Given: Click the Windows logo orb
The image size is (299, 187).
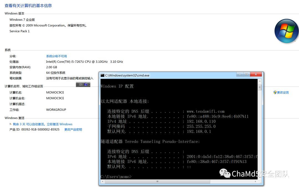Looking at the screenshot, I should [x=286, y=31].
